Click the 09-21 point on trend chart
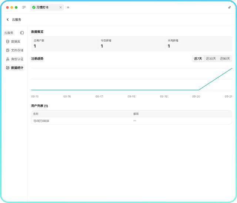The width and height of the screenshot is (237, 203). [232, 68]
